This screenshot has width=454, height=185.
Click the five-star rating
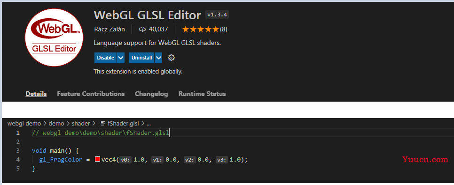coord(200,29)
